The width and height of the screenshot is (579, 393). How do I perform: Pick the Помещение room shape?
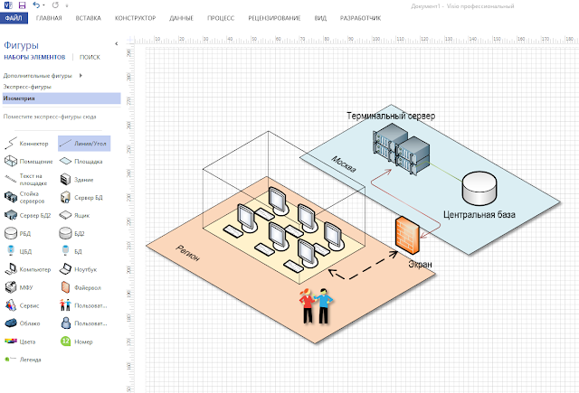[28, 162]
